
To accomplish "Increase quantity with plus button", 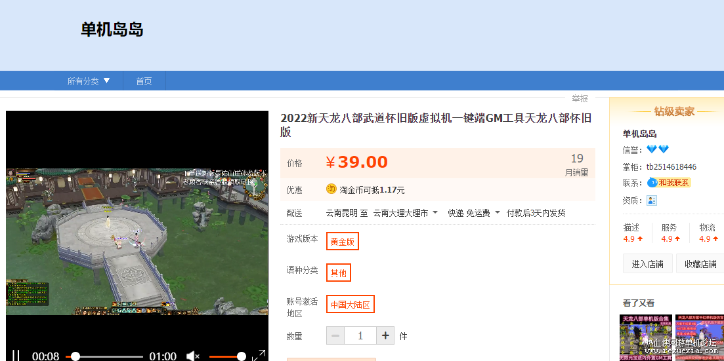I will pyautogui.click(x=385, y=336).
